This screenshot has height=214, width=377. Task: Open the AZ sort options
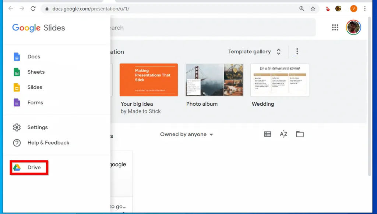[x=283, y=134]
